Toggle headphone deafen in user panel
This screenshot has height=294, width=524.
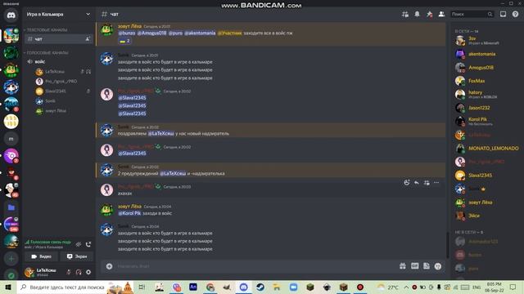(x=79, y=272)
